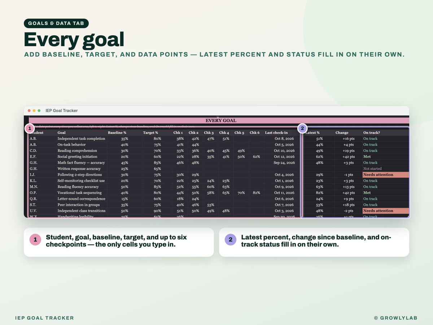Select the Oct 4, 2026 check-in date
Viewport: 433px width, 325px height.
tap(284, 175)
